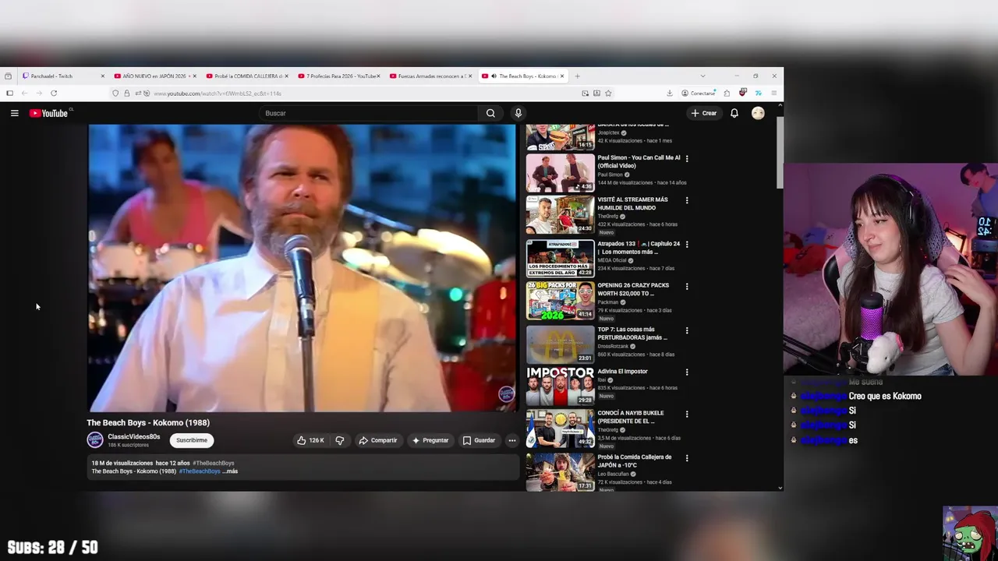Click the search magnifier button
Screen dimensions: 998x561
(490, 113)
